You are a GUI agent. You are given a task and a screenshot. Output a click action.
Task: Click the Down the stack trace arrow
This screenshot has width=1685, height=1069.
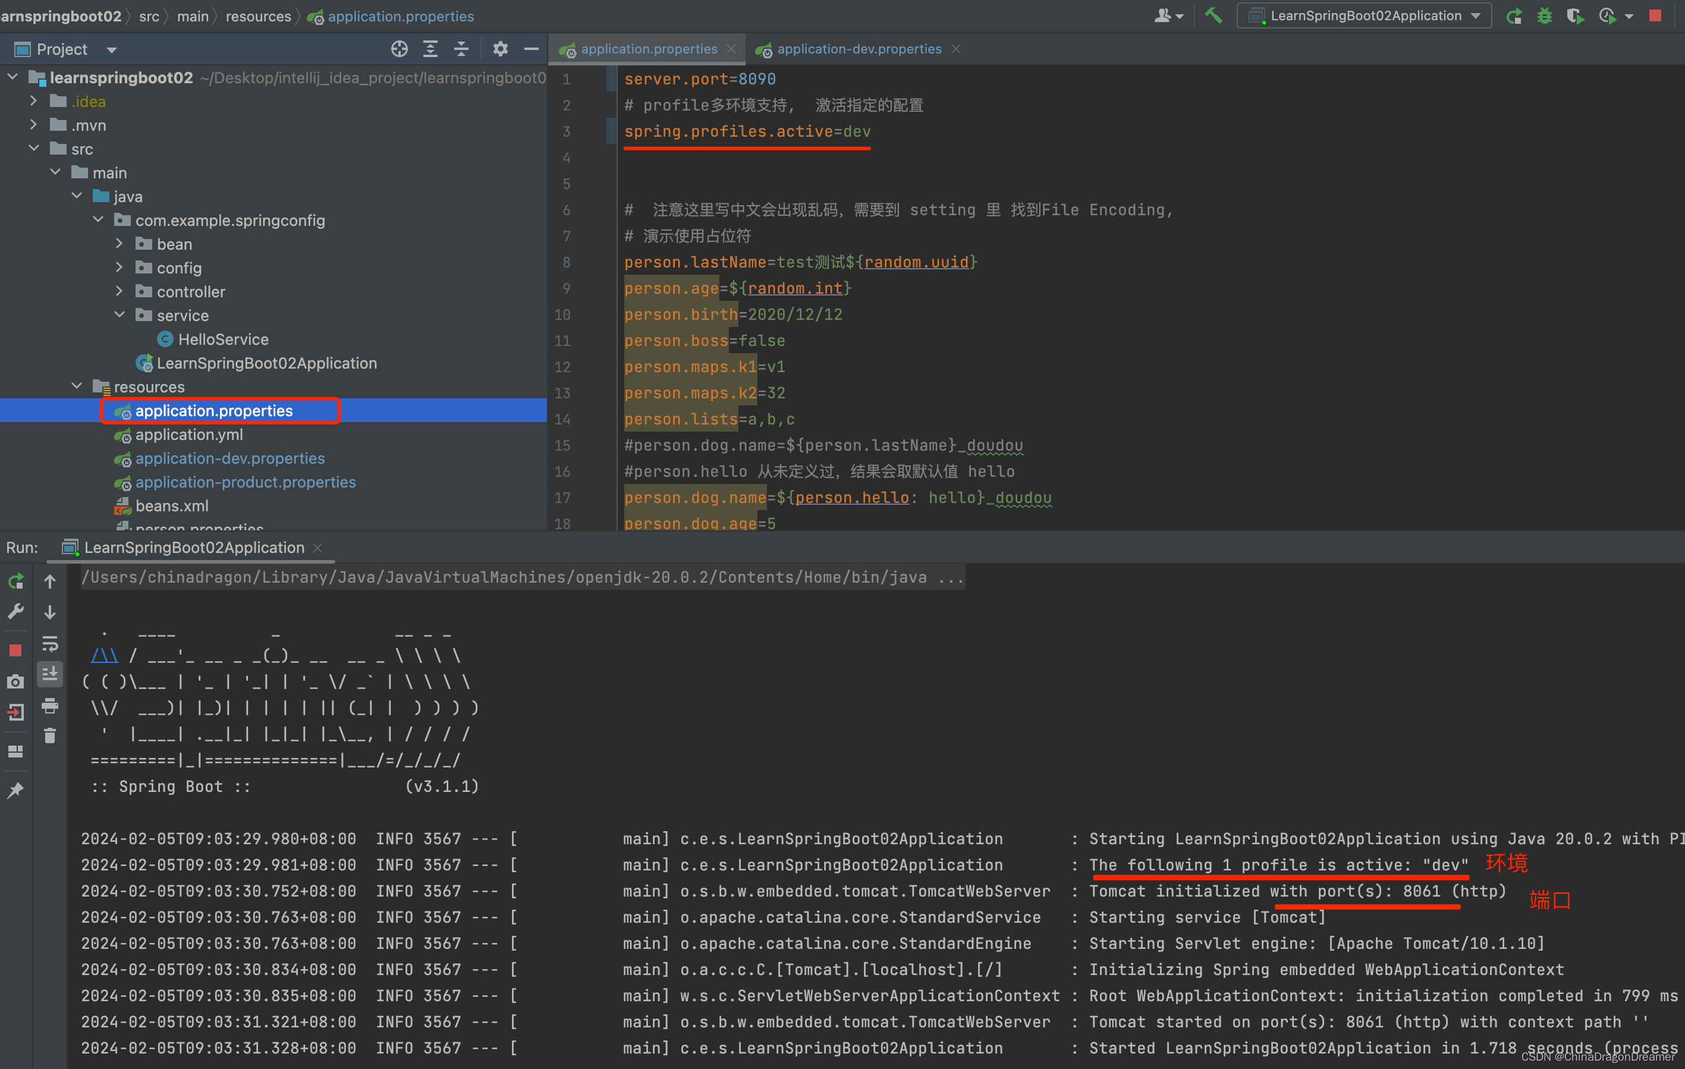click(x=50, y=612)
